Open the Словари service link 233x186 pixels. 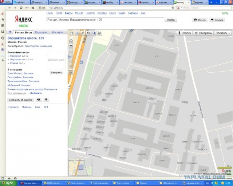click(x=102, y=13)
